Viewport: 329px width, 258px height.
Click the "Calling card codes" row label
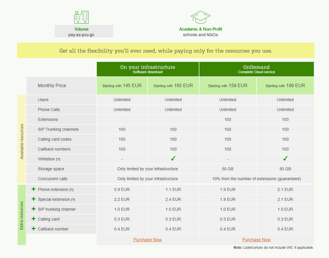pyautogui.click(x=55, y=139)
